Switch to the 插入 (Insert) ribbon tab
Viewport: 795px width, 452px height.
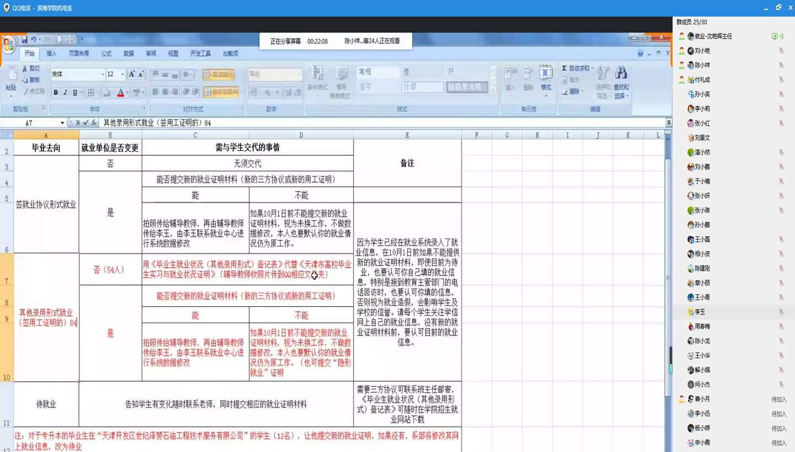click(x=51, y=54)
